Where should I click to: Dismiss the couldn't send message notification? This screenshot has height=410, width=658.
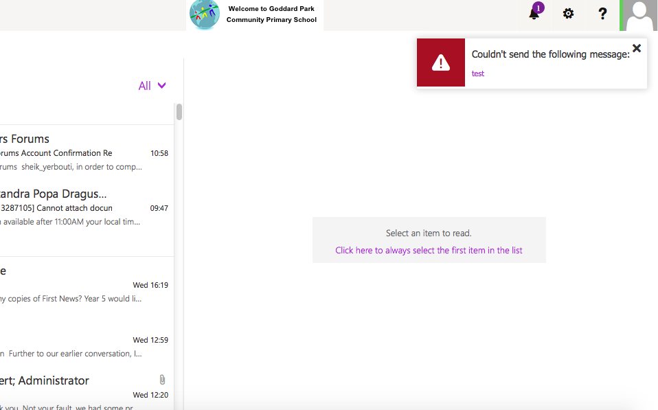(637, 48)
